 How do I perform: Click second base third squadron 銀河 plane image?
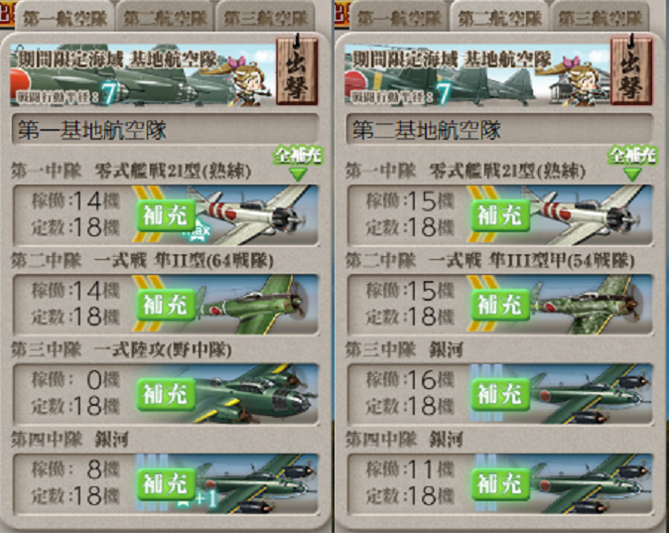pos(591,394)
